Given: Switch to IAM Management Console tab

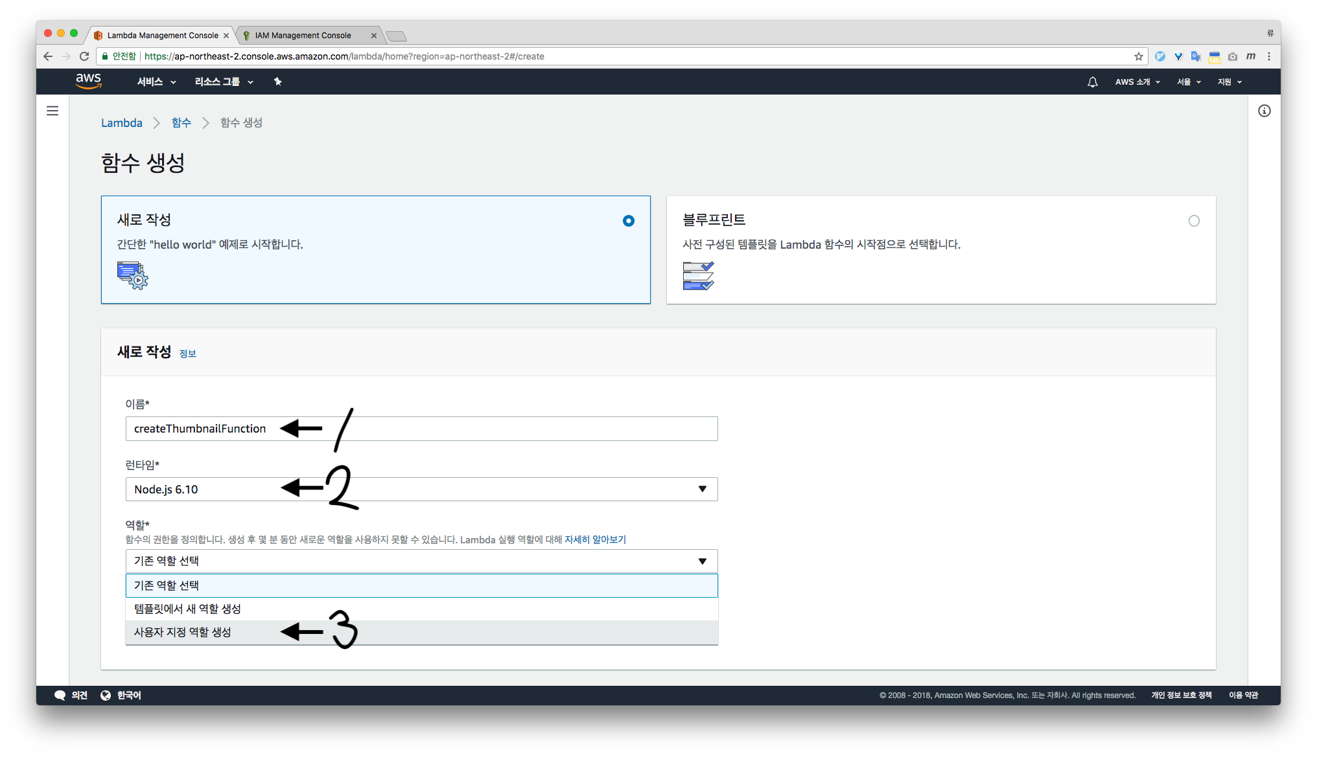Looking at the screenshot, I should click(x=303, y=36).
